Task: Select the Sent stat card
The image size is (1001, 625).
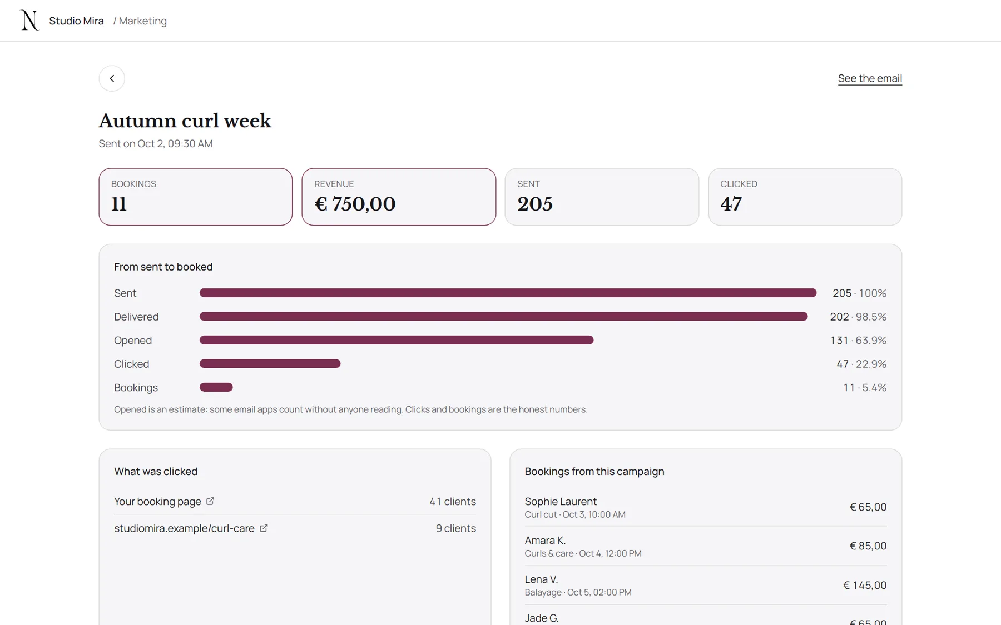Action: [602, 197]
